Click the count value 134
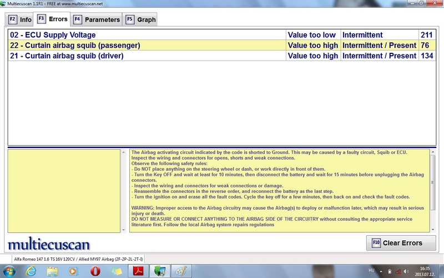This screenshot has width=444, height=278. [427, 56]
